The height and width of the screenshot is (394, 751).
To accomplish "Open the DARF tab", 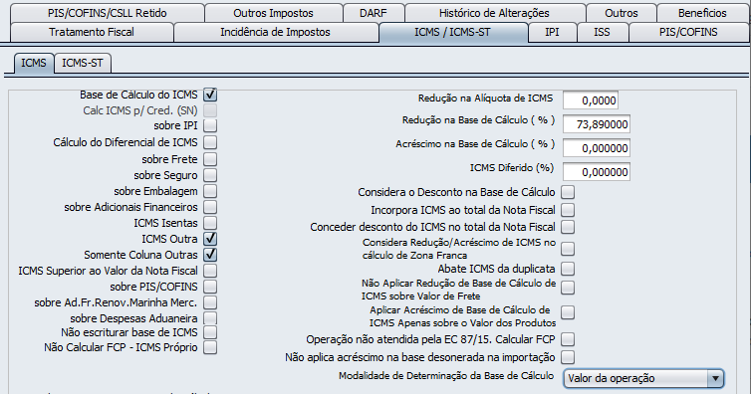I will point(374,13).
